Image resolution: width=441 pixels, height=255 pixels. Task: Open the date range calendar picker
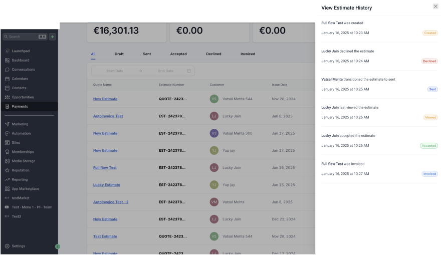click(x=189, y=71)
